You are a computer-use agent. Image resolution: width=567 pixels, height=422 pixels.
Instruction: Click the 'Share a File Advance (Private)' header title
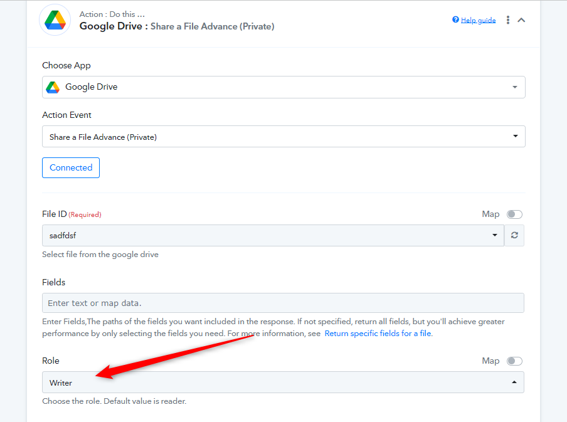[212, 26]
